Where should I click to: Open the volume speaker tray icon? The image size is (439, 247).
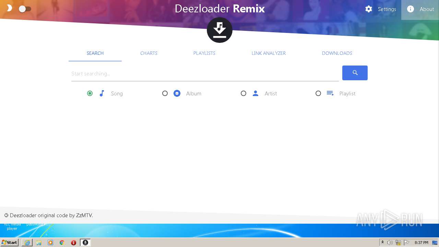[x=390, y=243]
